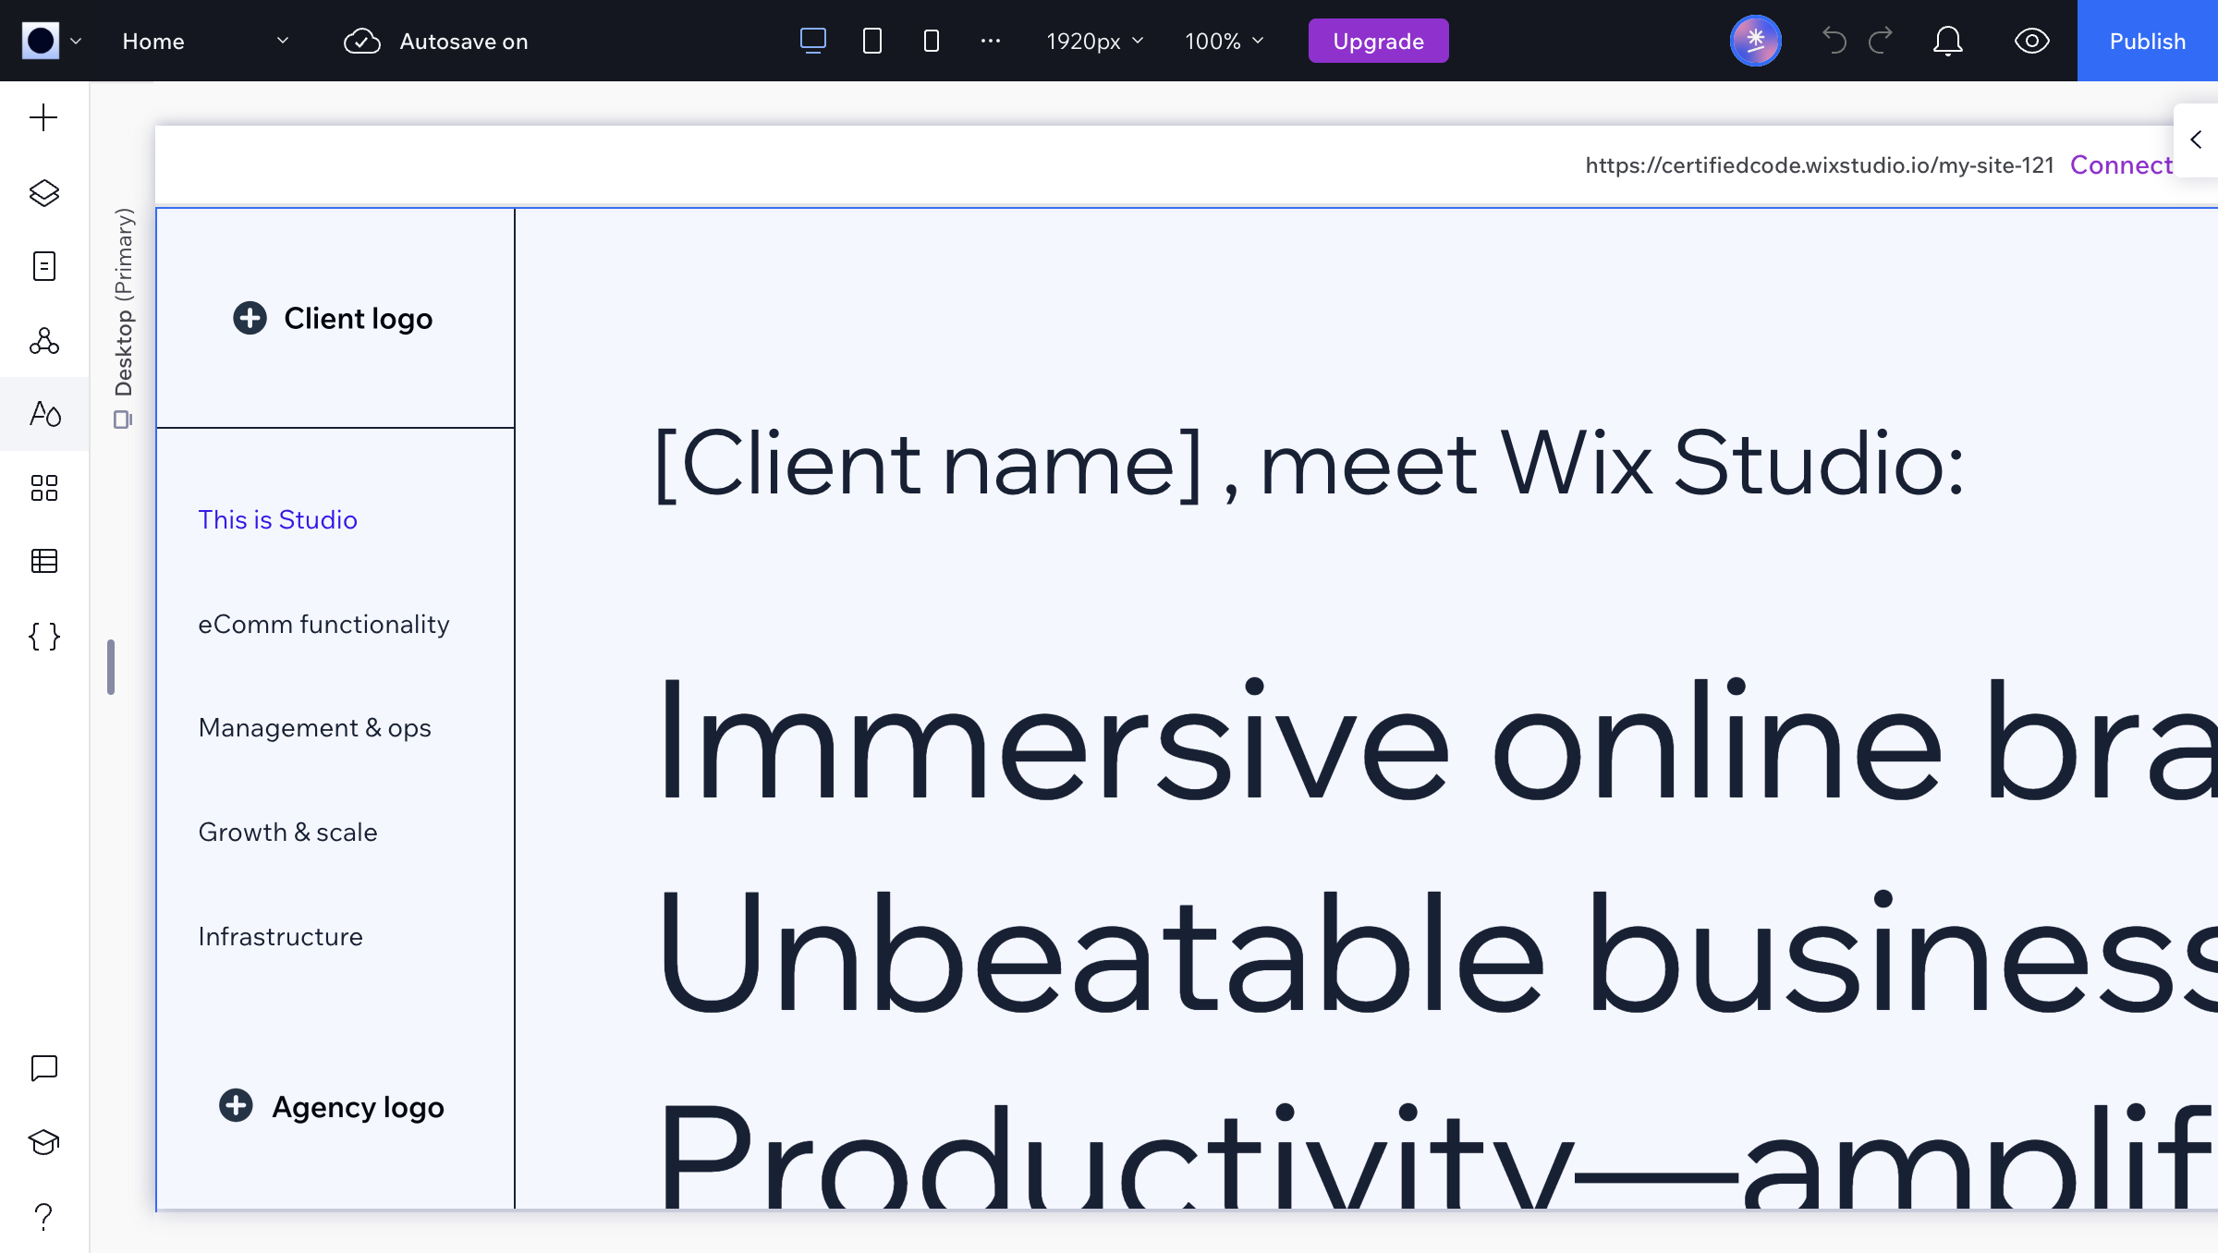Select '[Client name], meet Wix Studio' heading
The width and height of the screenshot is (2218, 1253).
[x=1309, y=464]
